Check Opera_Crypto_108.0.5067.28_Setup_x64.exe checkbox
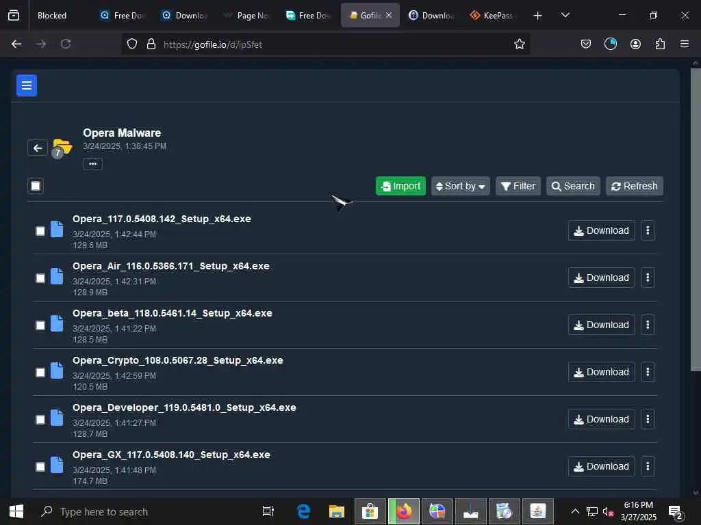Viewport: 701px width, 525px height. [x=40, y=373]
